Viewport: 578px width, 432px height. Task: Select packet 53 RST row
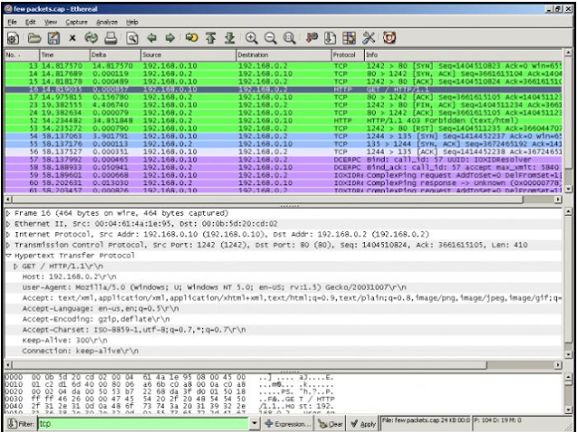pyautogui.click(x=283, y=128)
